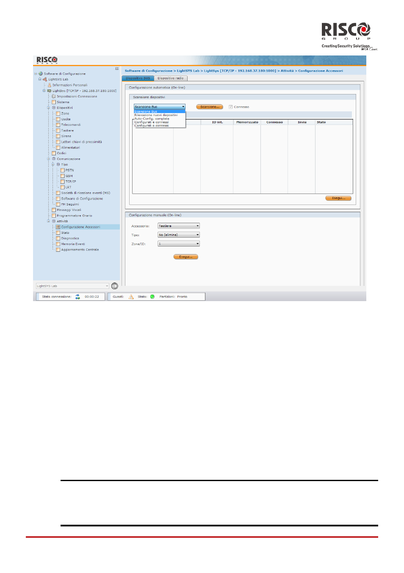Toggle the Connesso checkbox
404x573 pixels.
pyautogui.click(x=230, y=107)
